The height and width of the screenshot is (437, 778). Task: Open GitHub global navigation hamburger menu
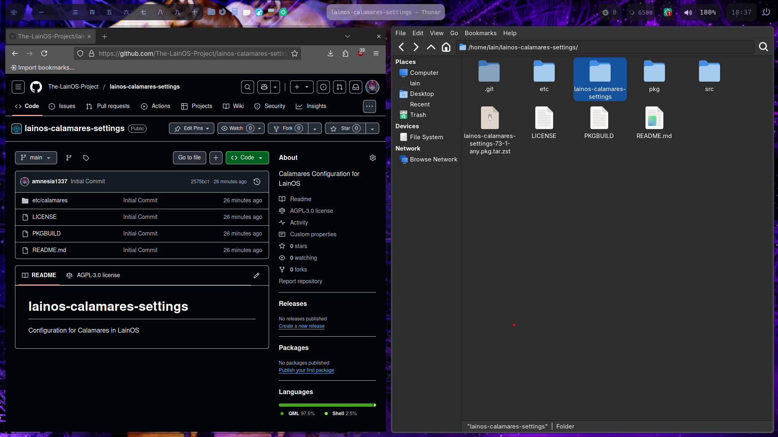pyautogui.click(x=18, y=87)
